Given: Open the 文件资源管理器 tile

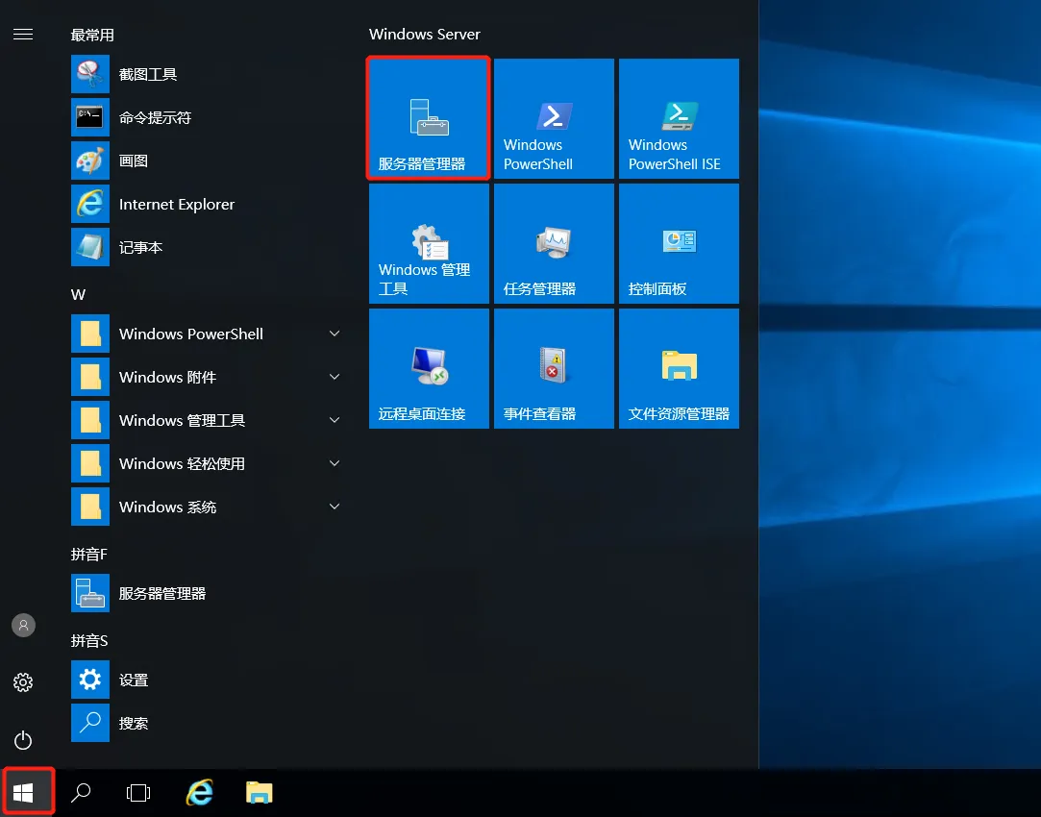Looking at the screenshot, I should 679,368.
